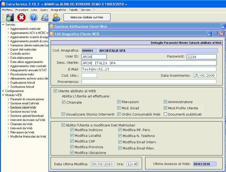Select Duplicazione Articoli tree item
The image size is (226, 172).
(x=23, y=83)
